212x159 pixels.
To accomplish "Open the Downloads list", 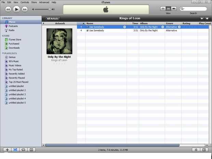I will pyautogui.click(x=14, y=48).
